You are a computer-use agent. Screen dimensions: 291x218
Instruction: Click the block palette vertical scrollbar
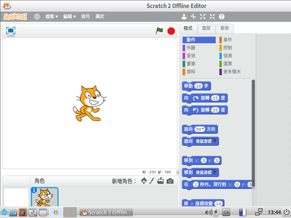pos(253,133)
